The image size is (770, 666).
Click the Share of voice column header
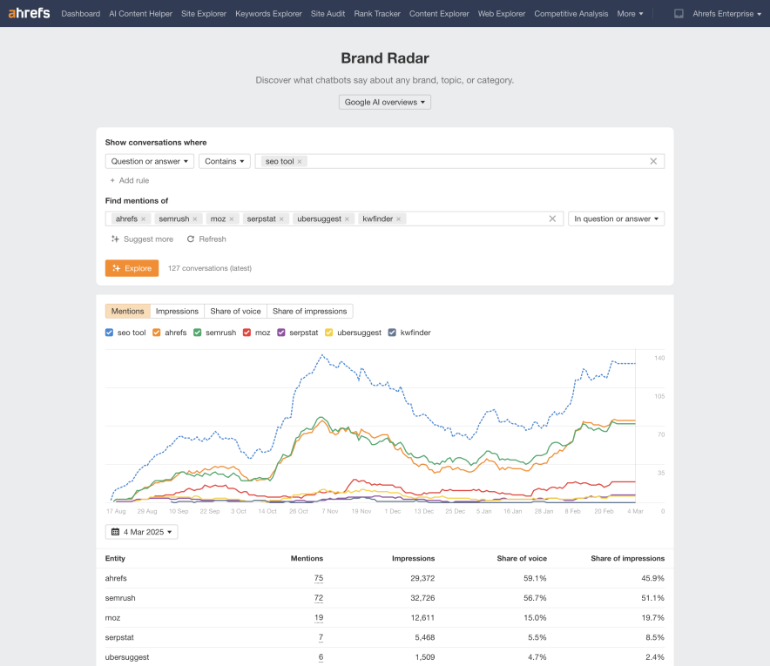pyautogui.click(x=522, y=559)
